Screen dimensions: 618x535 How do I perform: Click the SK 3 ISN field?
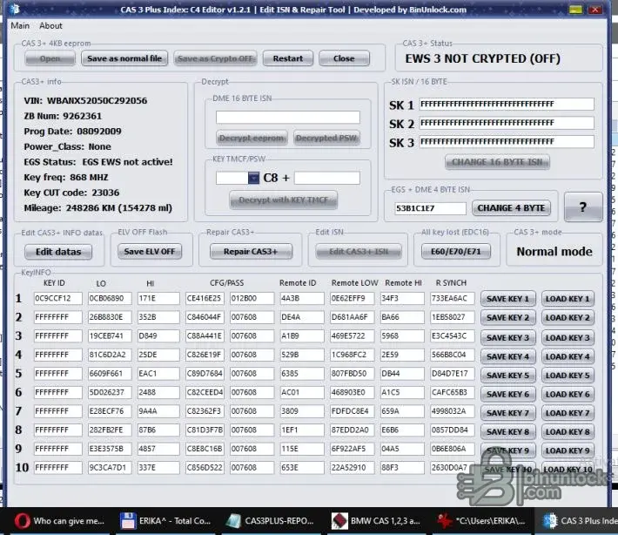point(507,142)
